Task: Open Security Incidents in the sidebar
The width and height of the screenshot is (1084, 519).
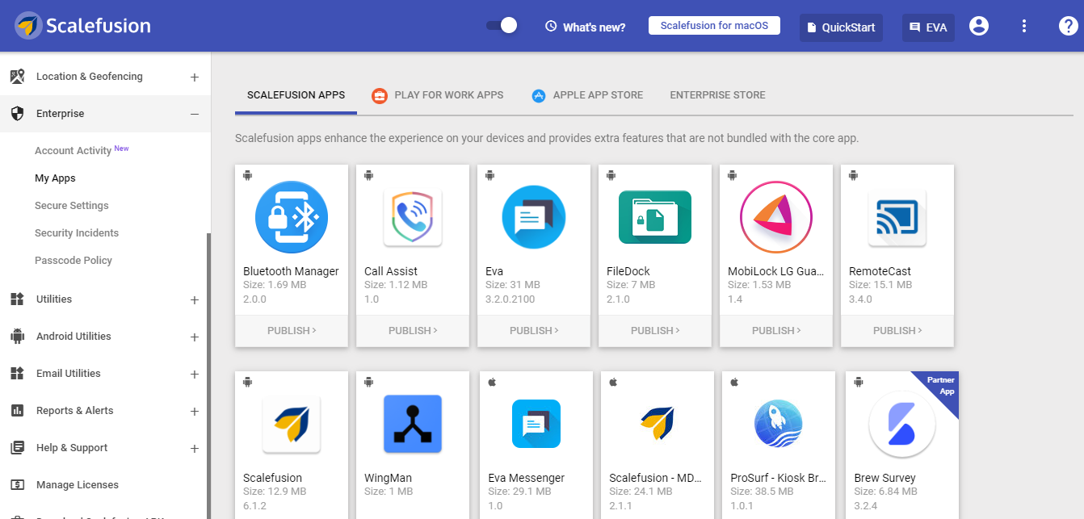Action: [x=77, y=233]
